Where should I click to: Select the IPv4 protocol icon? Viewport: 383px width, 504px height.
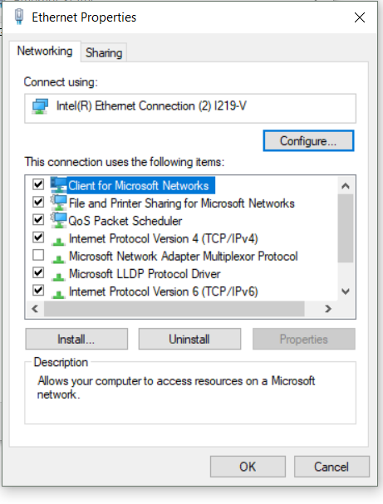pos(58,241)
